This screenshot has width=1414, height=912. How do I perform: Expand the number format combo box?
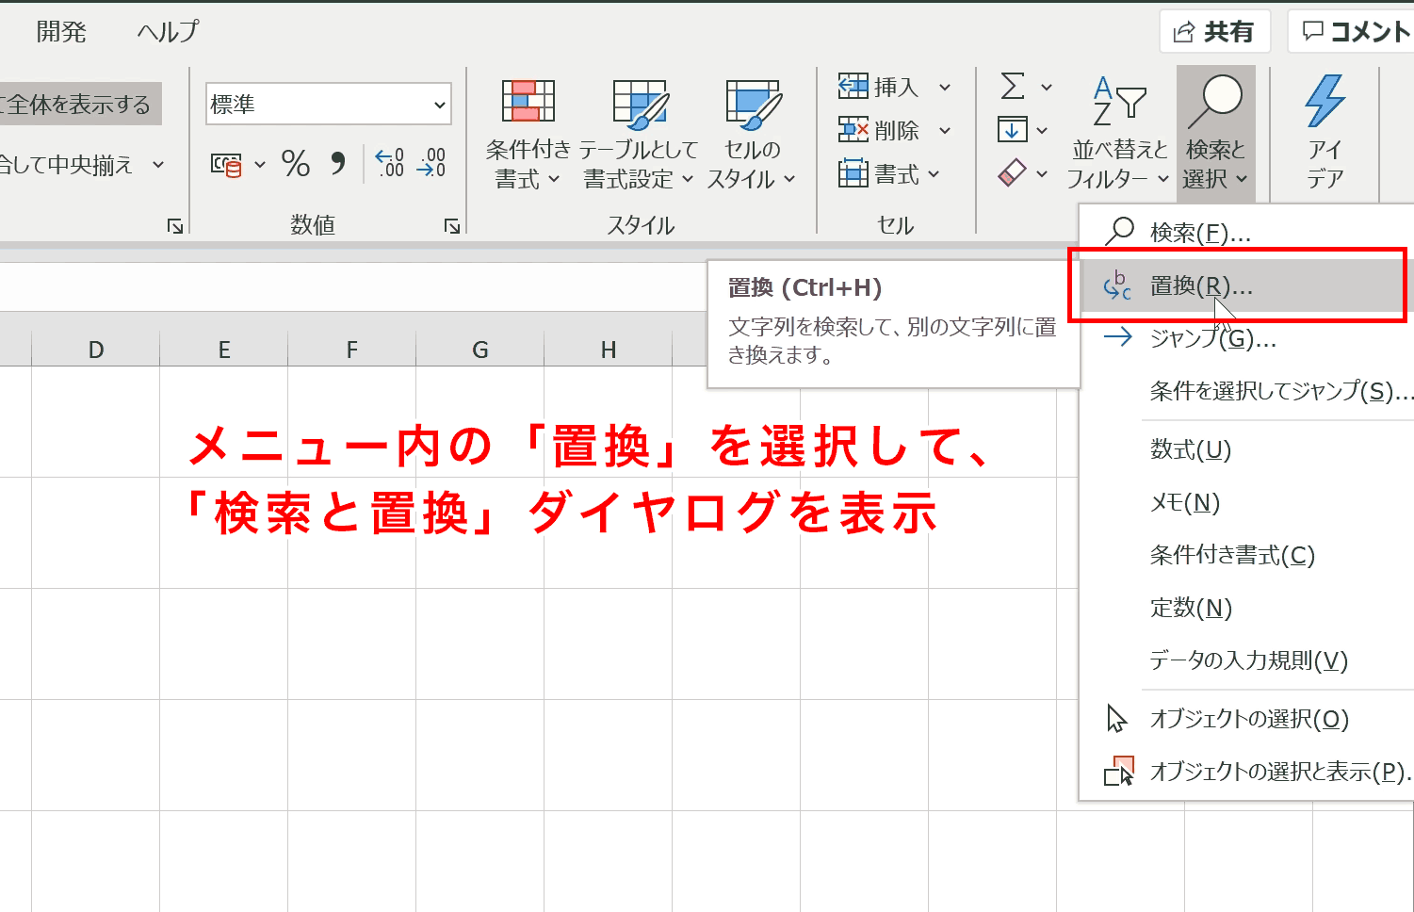pyautogui.click(x=440, y=105)
